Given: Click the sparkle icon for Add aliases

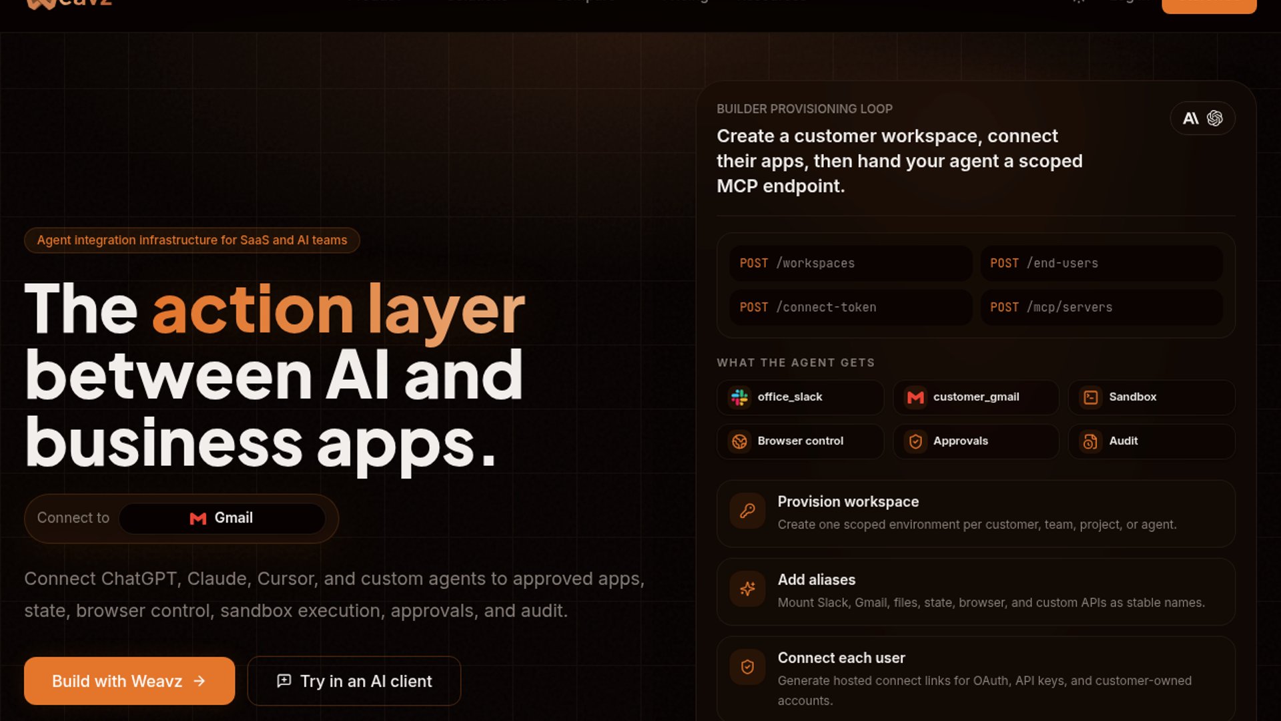Looking at the screenshot, I should coord(747,589).
